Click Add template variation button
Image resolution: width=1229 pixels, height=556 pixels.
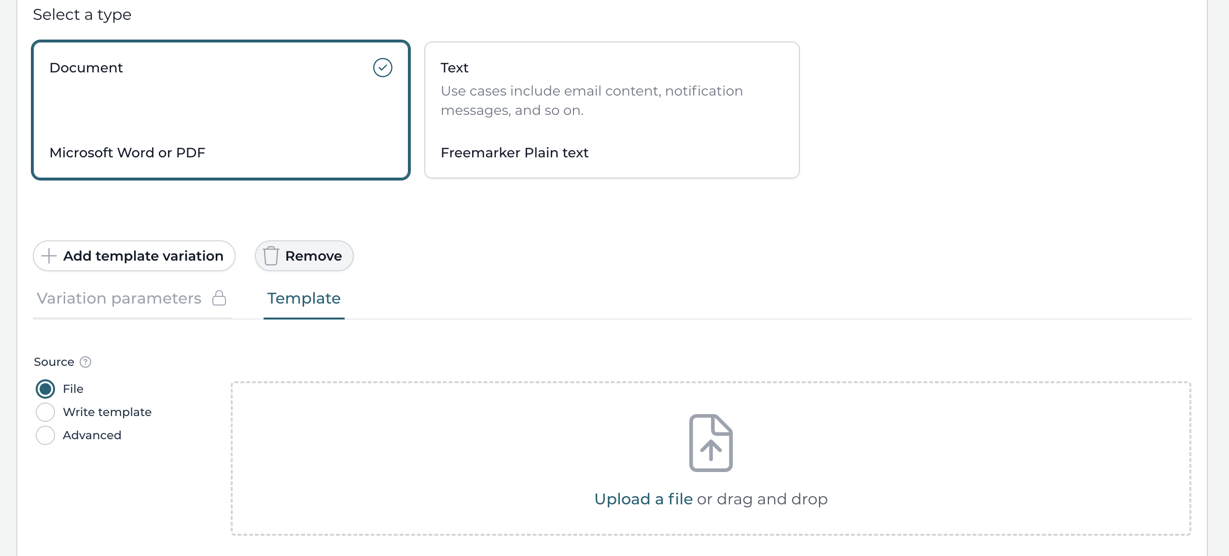pyautogui.click(x=134, y=256)
